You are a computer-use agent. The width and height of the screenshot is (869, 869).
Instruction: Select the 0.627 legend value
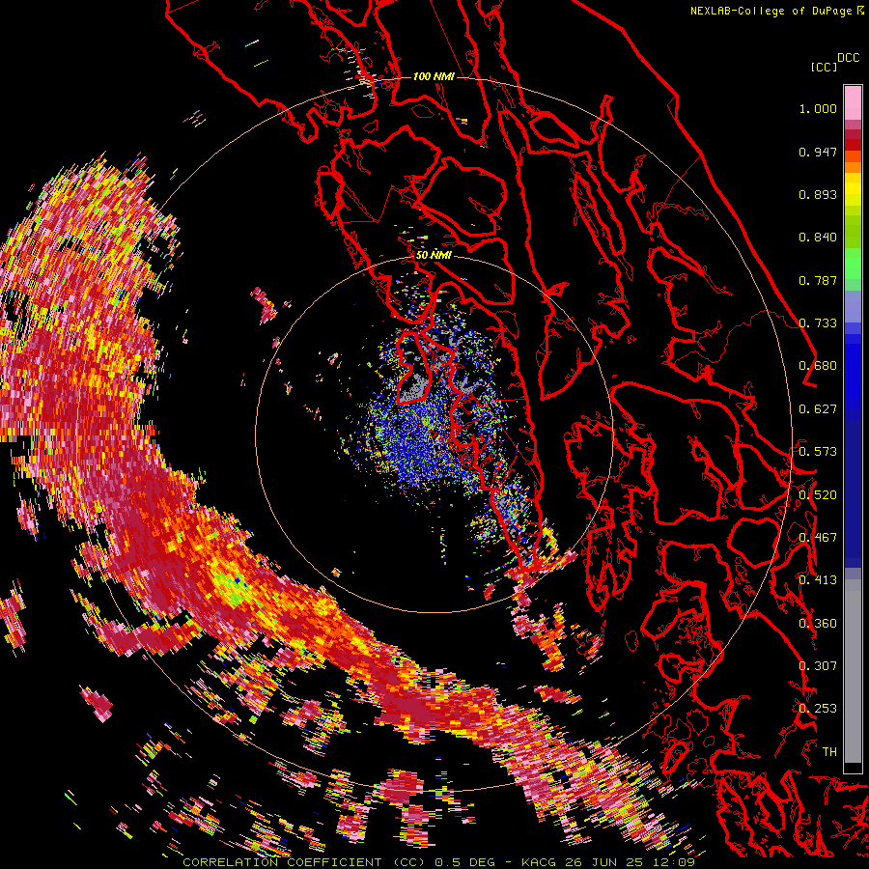(x=818, y=409)
